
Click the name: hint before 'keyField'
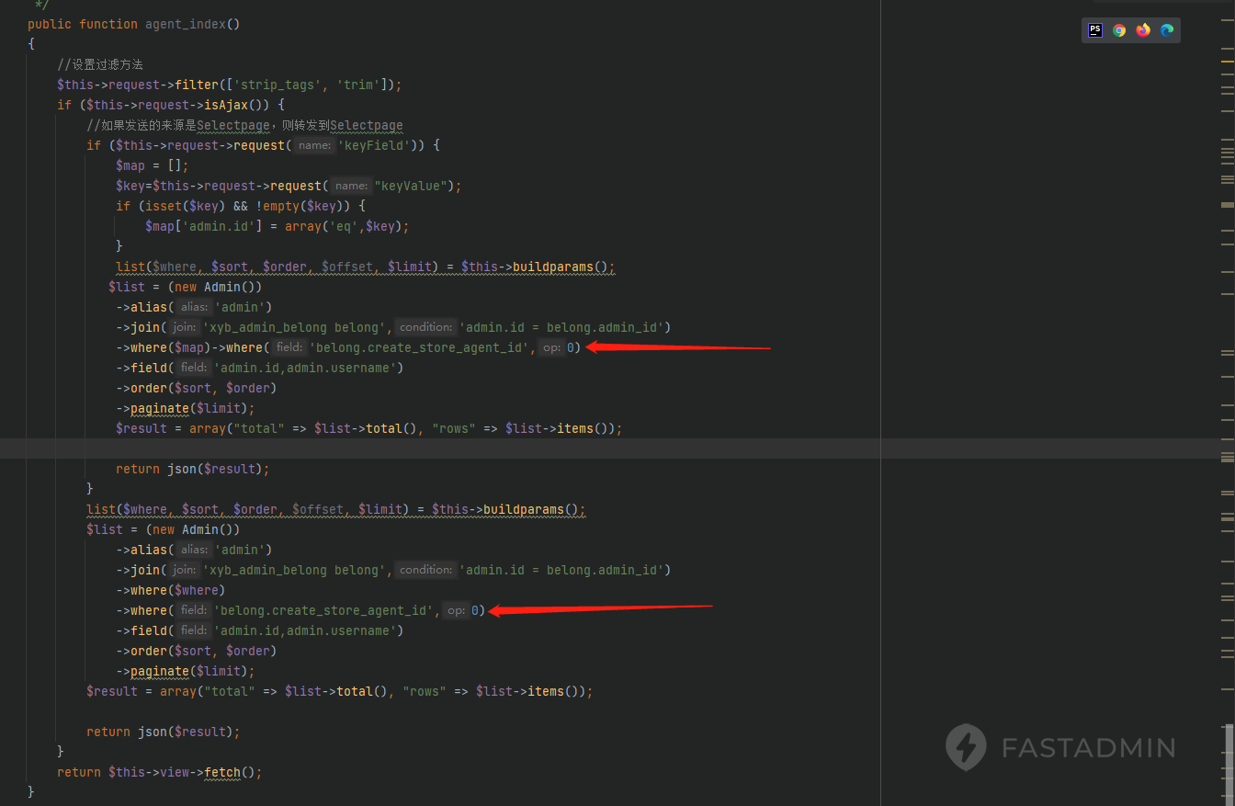tap(314, 145)
